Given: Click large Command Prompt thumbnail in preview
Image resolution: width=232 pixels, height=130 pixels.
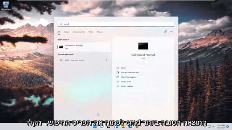Looking at the screenshot, I should pos(143,46).
